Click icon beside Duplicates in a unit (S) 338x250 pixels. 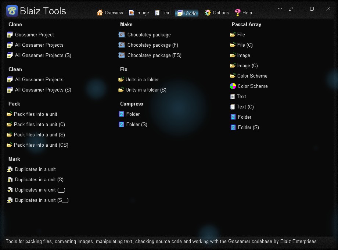[x=10, y=179]
